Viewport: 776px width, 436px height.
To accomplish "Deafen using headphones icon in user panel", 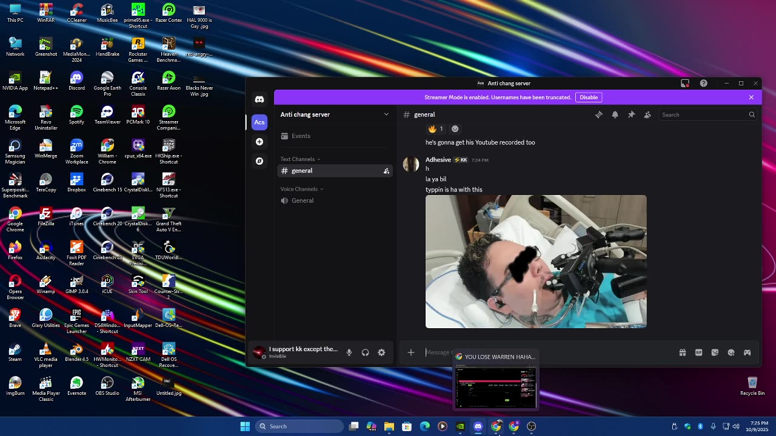I will 365,352.
